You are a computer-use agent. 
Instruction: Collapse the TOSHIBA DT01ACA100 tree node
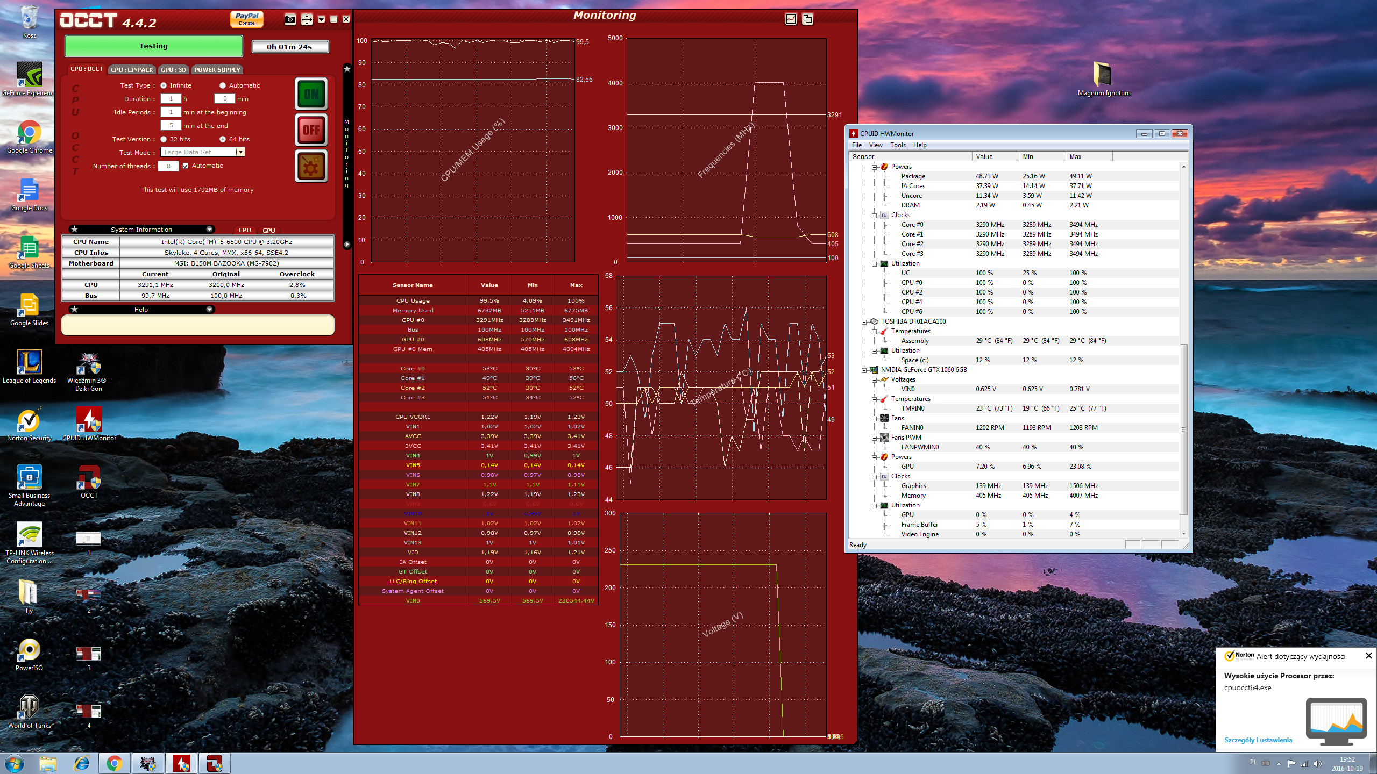point(864,322)
